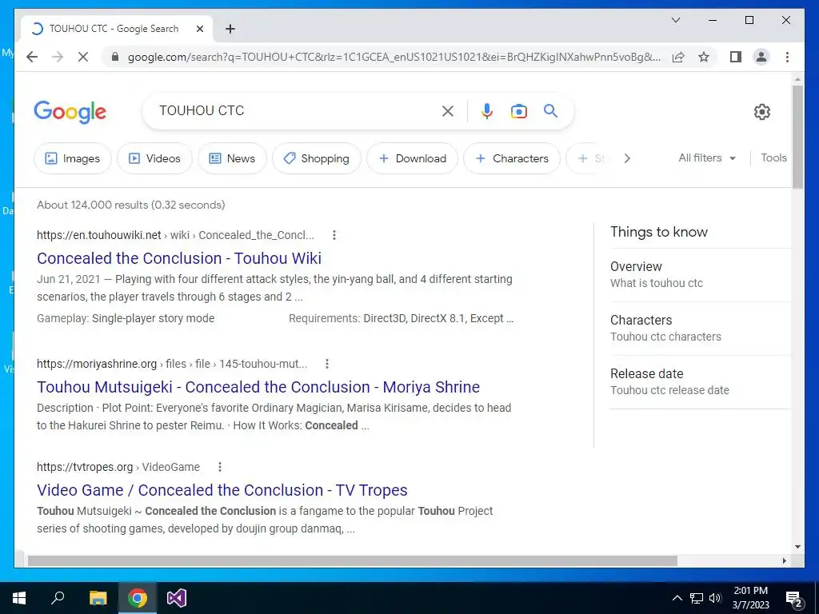Open the Video Game / Concealed the Conclusion TV Tropes link

tap(222, 490)
